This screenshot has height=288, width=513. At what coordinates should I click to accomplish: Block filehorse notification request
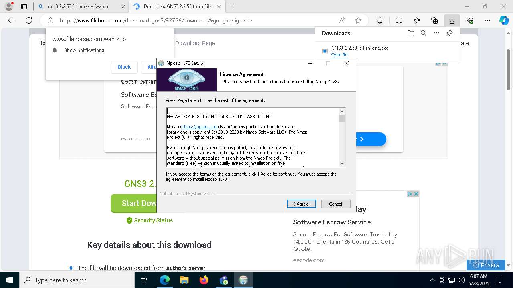click(x=124, y=67)
